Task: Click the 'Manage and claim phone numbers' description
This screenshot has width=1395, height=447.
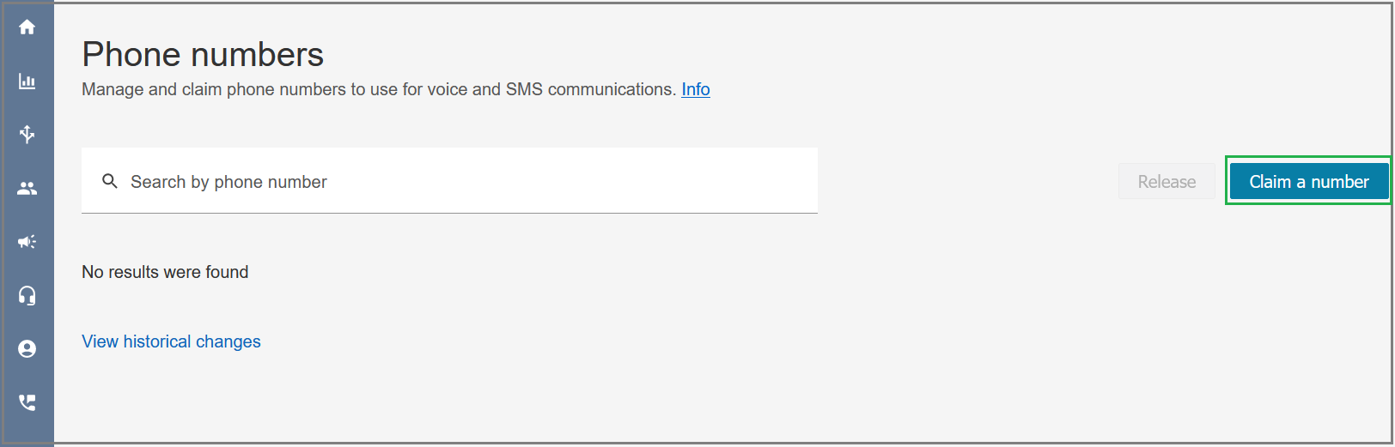Action: click(x=379, y=89)
